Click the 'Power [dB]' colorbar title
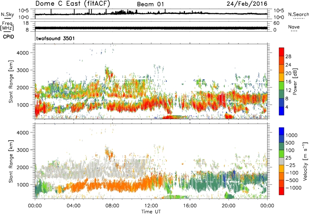 [295, 82]
